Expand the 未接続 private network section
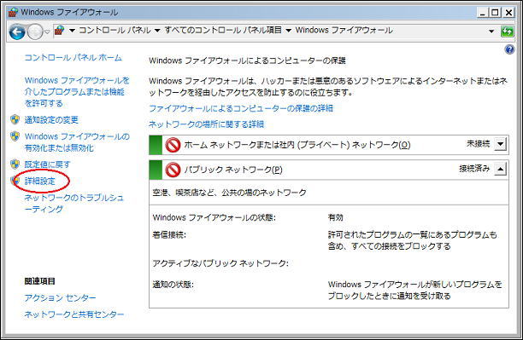This screenshot has width=523, height=340. [500, 144]
